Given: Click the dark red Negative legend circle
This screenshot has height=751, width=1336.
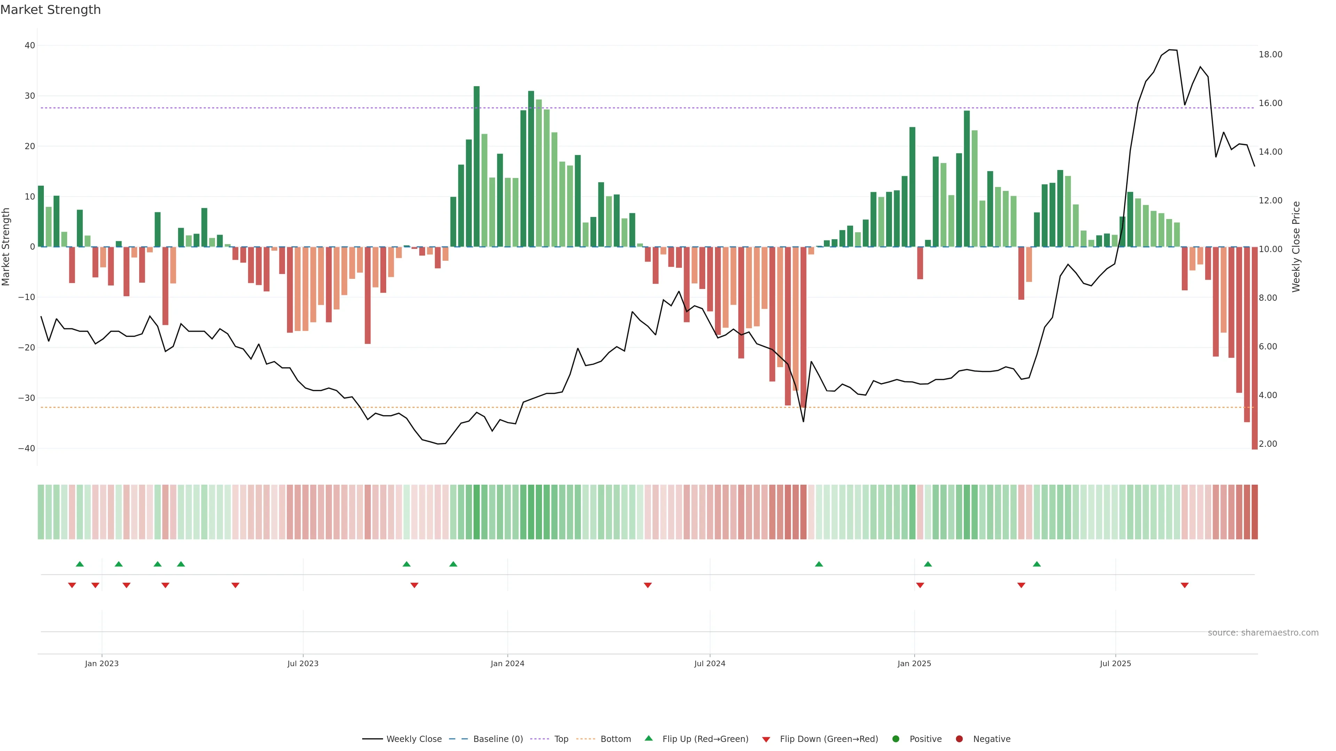Looking at the screenshot, I should point(959,738).
